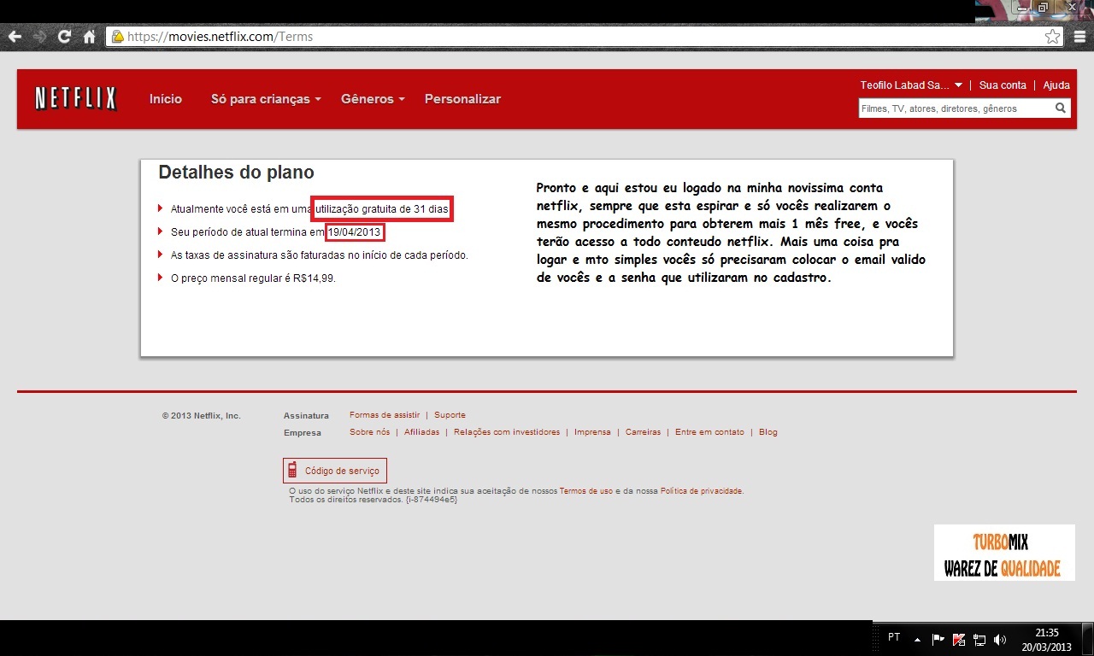The height and width of the screenshot is (656, 1094).
Task: Open the Ajuda link
Action: [1056, 85]
